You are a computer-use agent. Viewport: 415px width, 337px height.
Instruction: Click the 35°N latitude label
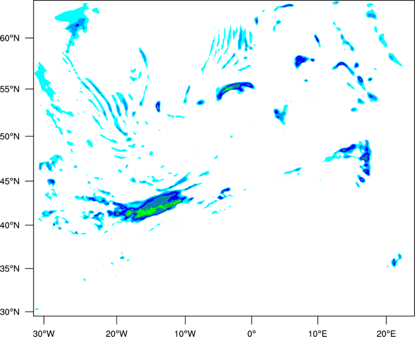click(x=10, y=269)
